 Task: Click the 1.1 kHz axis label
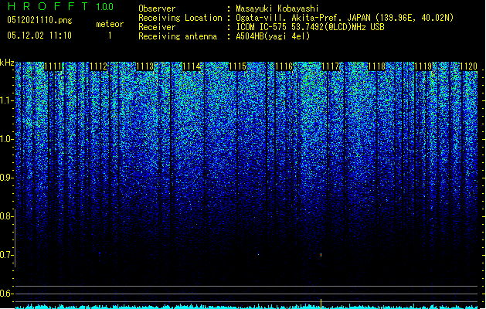pos(6,101)
